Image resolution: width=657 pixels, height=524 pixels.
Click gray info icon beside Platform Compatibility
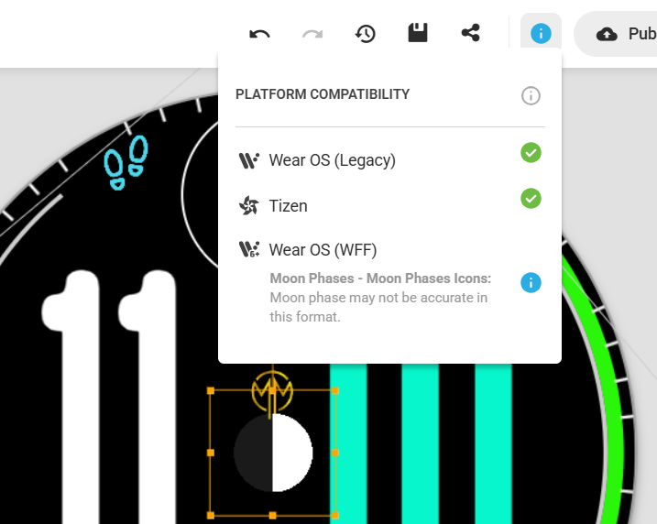531,95
